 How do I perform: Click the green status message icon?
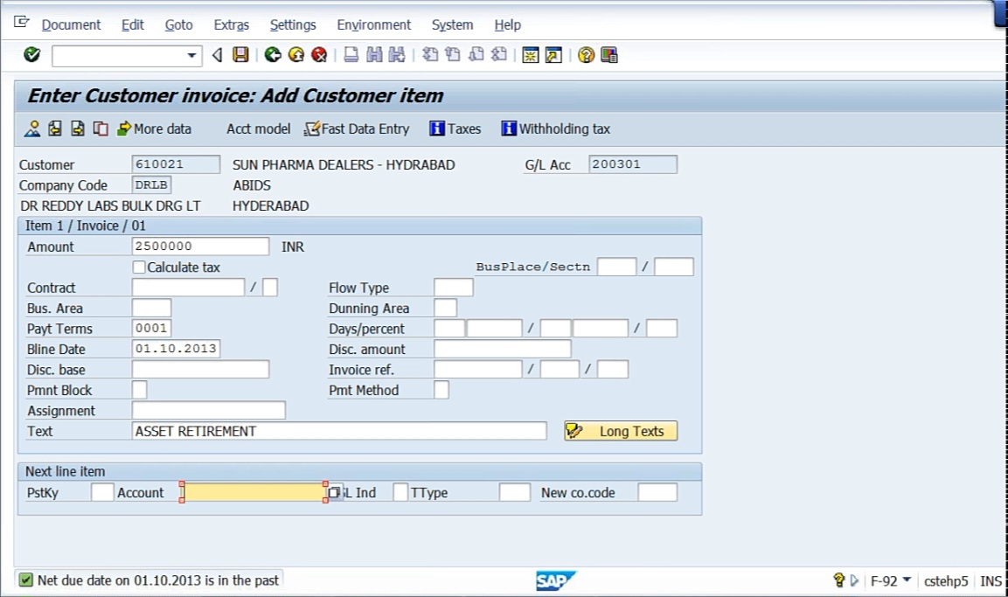point(25,580)
